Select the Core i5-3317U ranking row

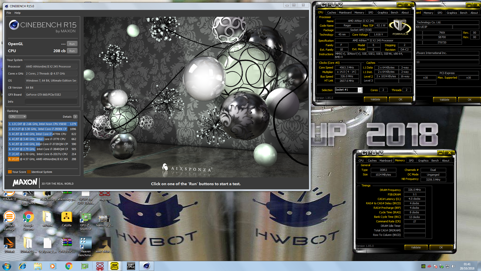point(43,154)
